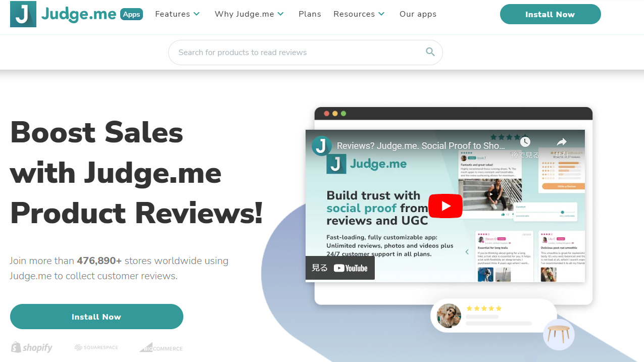Click the Judge.me J logo icon

(x=23, y=14)
